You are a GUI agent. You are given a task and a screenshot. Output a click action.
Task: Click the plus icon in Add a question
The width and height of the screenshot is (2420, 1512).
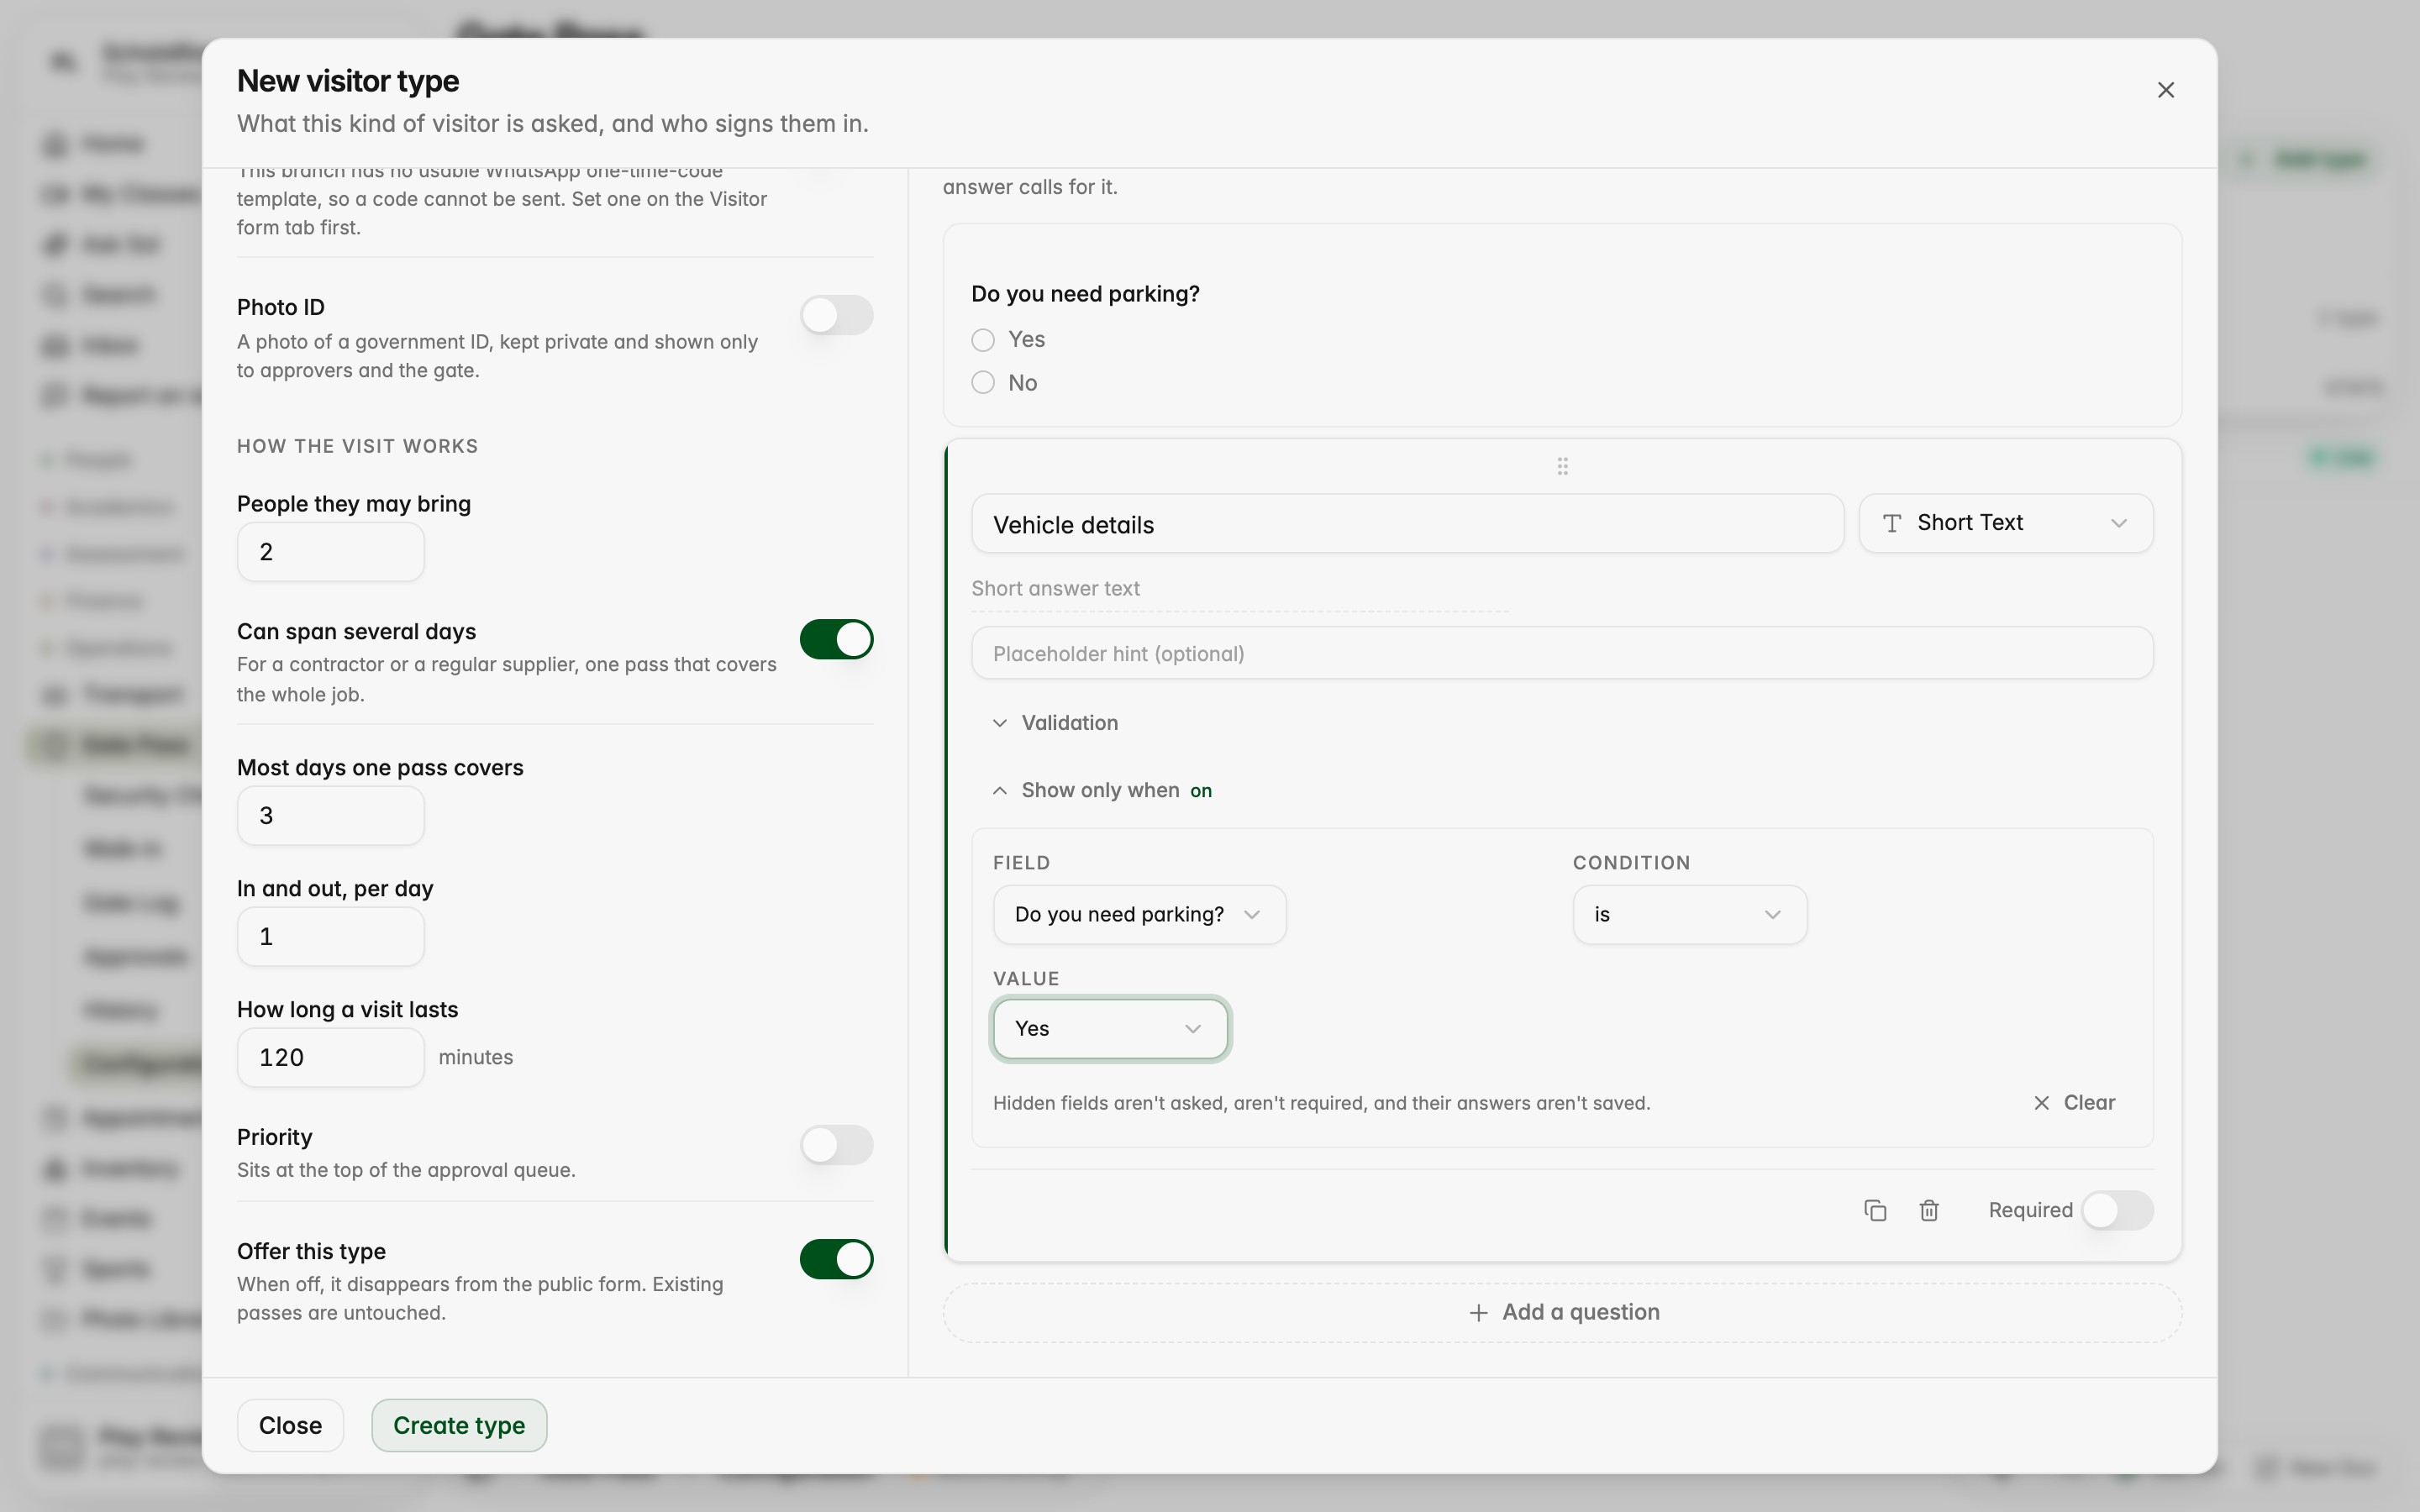[x=1478, y=1312]
